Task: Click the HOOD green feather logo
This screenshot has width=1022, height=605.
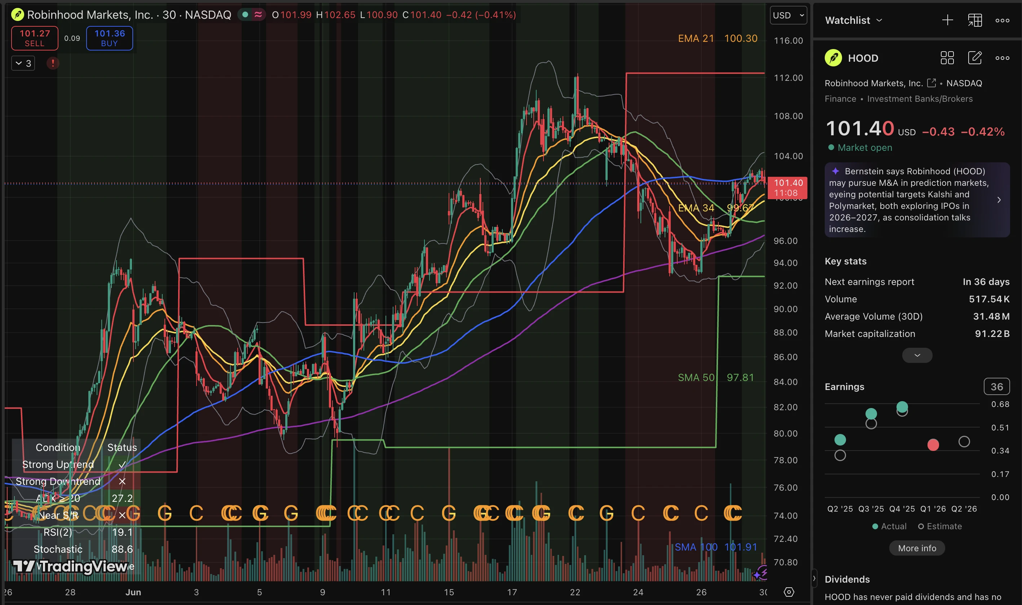Action: [833, 58]
